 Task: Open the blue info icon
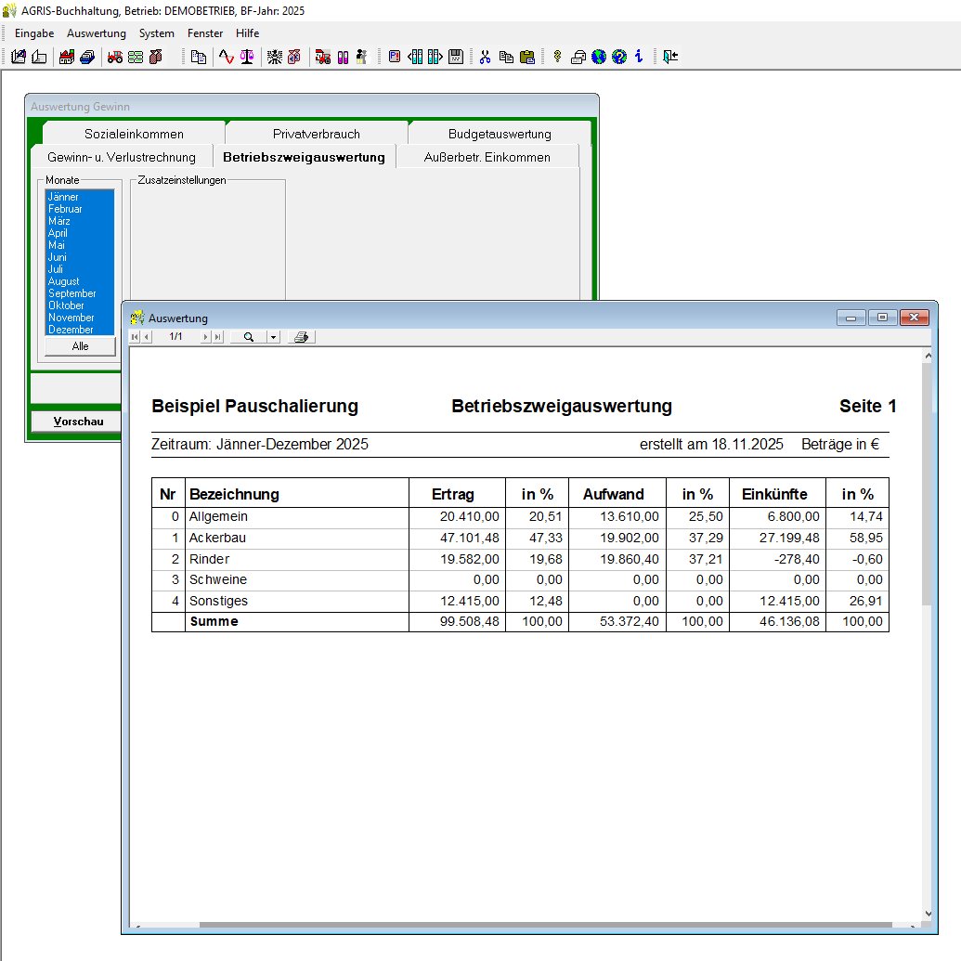[x=639, y=57]
